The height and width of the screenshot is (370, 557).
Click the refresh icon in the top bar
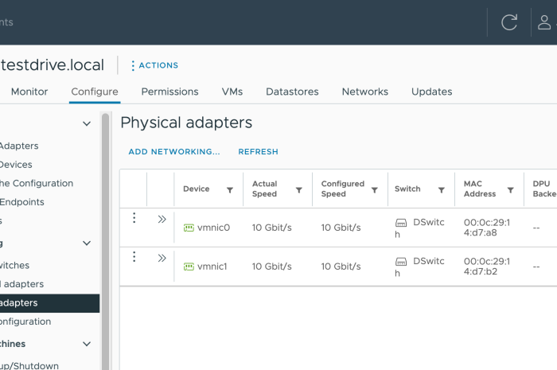509,22
